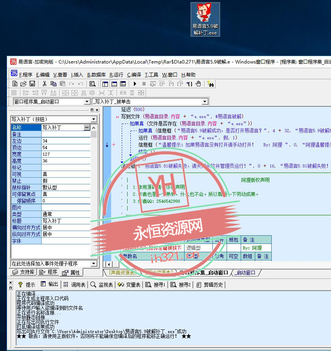Screen dimensions: 331x351
Task: Switch to the 程序 tab
Action: coord(48,272)
